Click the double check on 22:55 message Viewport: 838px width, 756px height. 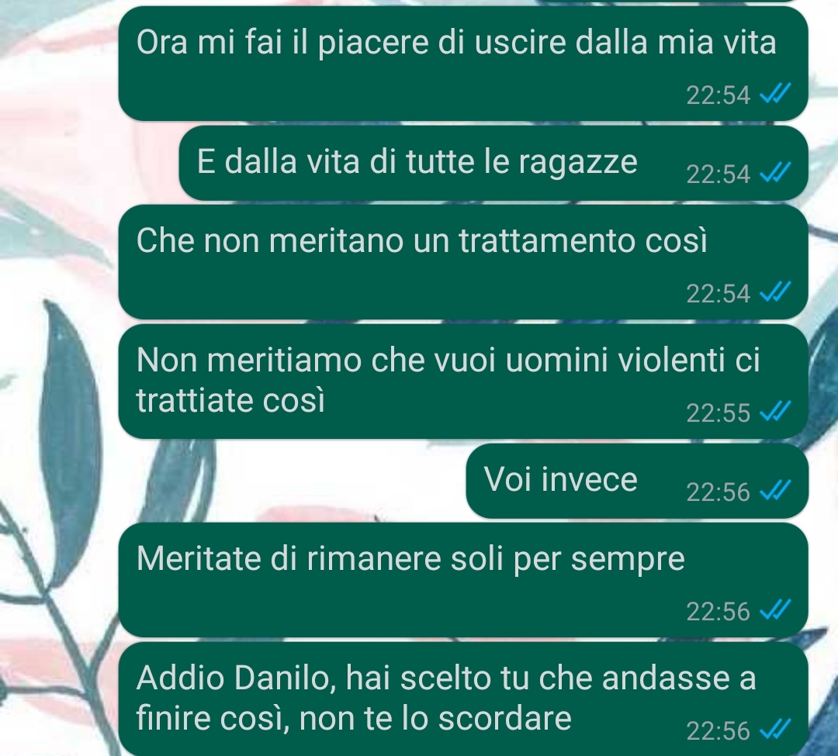tap(775, 412)
